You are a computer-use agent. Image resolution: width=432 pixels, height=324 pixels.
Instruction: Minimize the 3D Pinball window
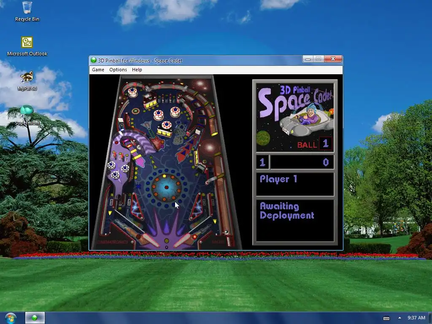click(x=308, y=59)
